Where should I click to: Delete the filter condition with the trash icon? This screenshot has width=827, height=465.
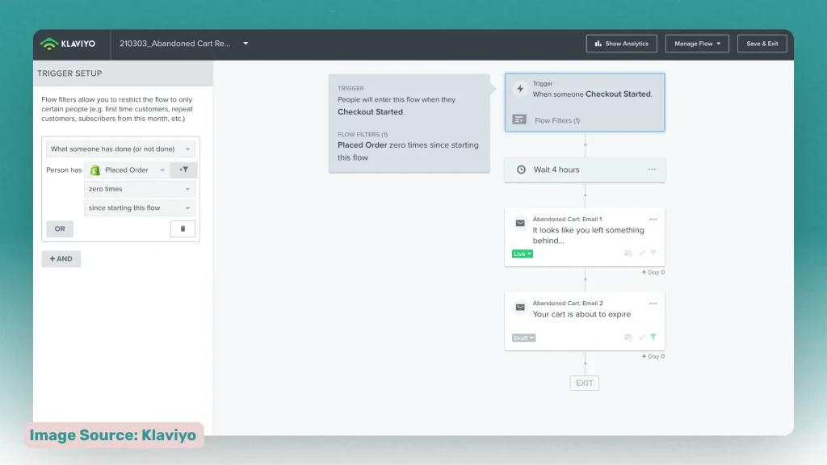183,228
